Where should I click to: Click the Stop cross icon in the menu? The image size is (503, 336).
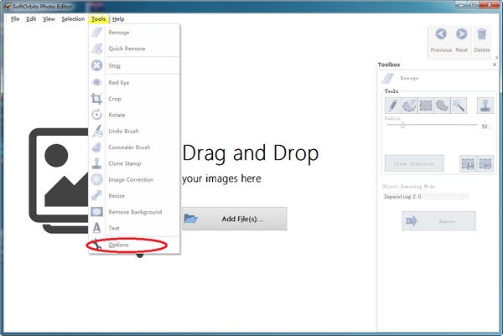[96, 65]
